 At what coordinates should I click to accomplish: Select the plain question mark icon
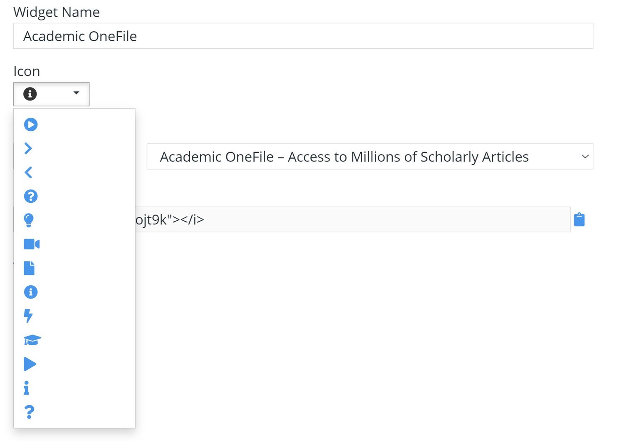click(x=29, y=412)
